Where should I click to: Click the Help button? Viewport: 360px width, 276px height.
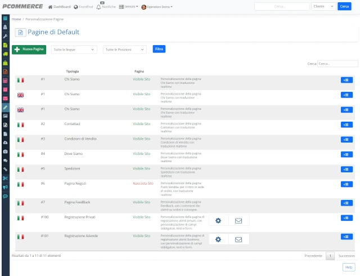pos(349,267)
